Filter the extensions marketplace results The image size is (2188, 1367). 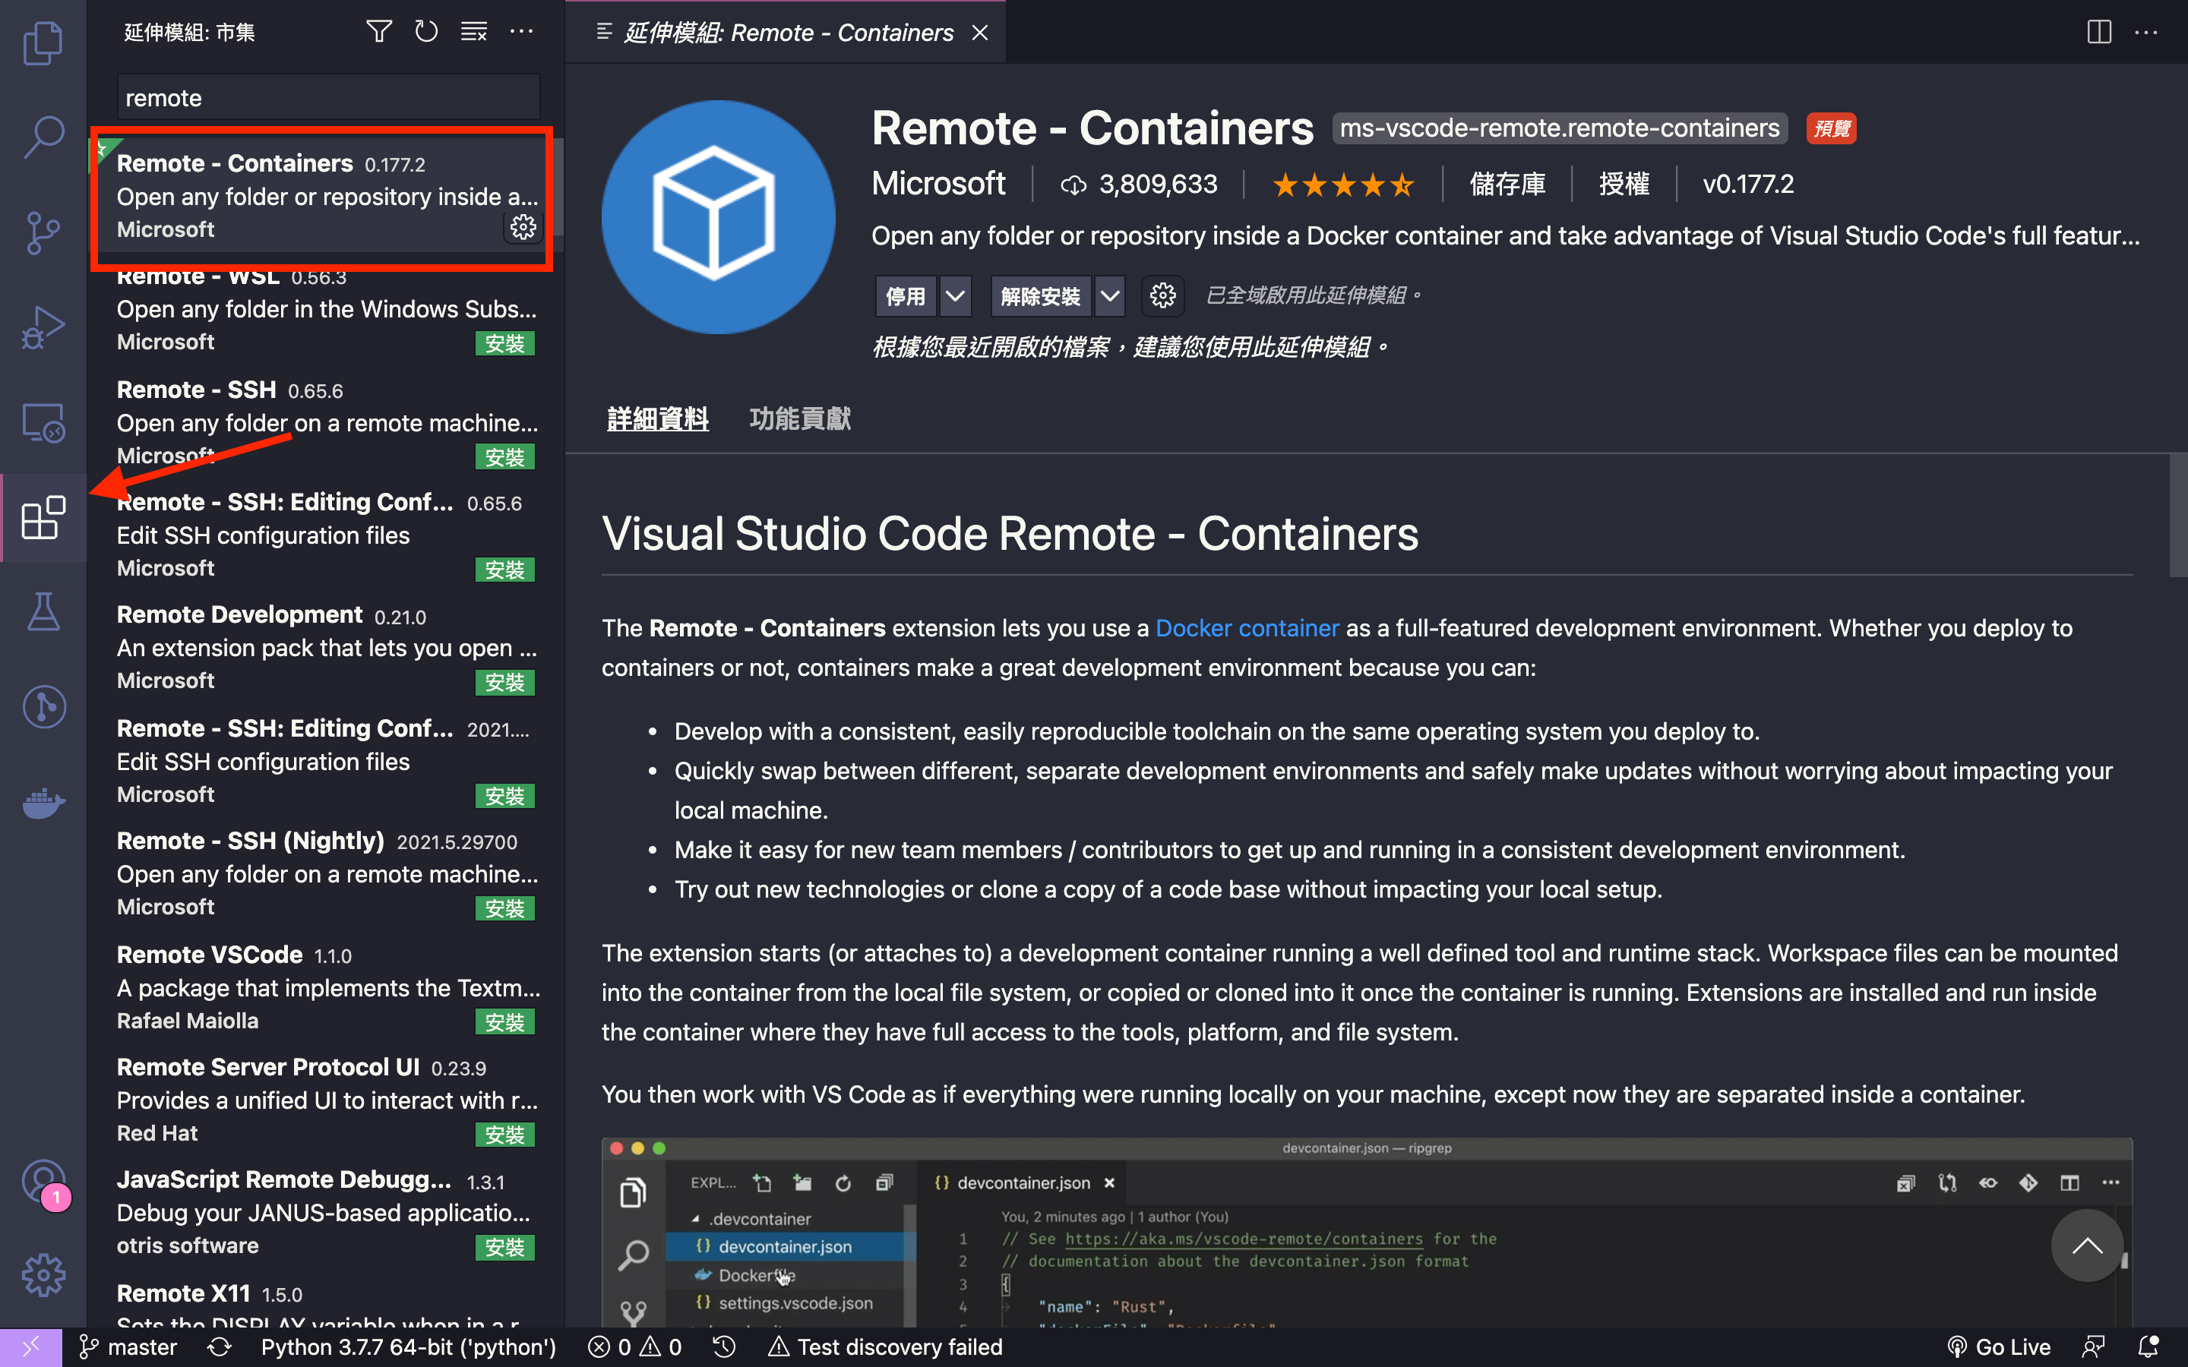[x=379, y=30]
